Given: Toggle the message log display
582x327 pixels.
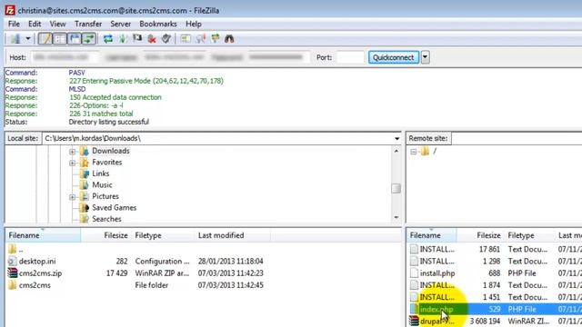Looking at the screenshot, I should pos(45,38).
